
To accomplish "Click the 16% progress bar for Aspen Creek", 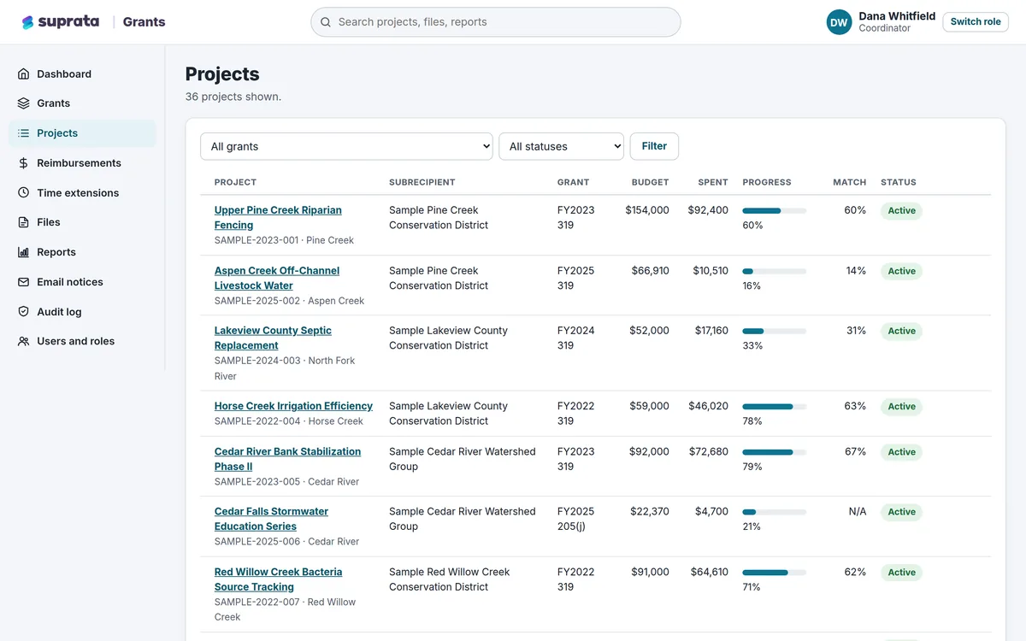I will pyautogui.click(x=774, y=271).
